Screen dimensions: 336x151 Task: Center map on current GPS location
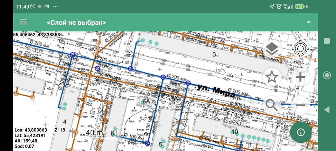[x=300, y=49]
